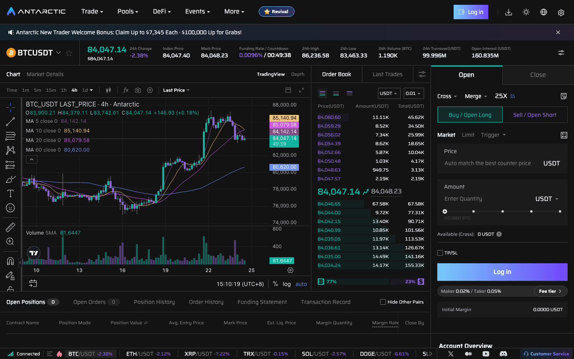Check Hide Other Pairs option
Viewport: 574px width, 359px height.
383,302
